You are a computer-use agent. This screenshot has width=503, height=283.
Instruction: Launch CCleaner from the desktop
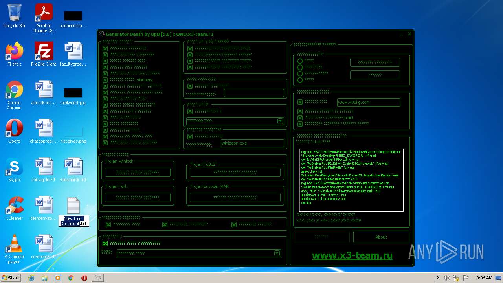pyautogui.click(x=14, y=208)
